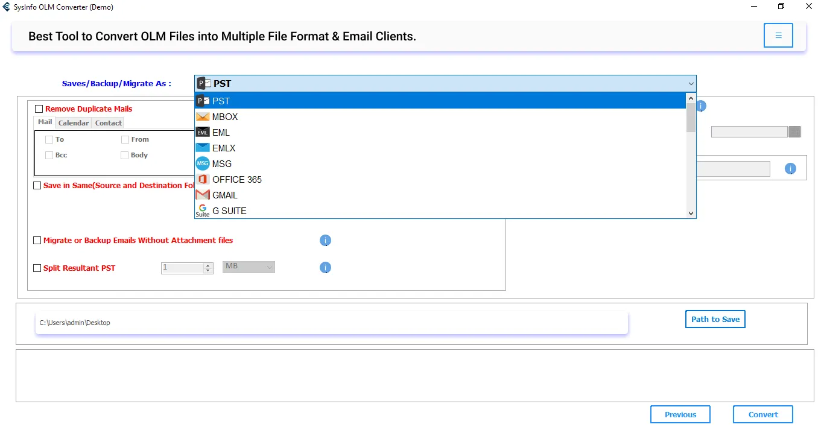Enable Remove Duplicate Mails checkbox
The width and height of the screenshot is (824, 439).
tap(39, 109)
